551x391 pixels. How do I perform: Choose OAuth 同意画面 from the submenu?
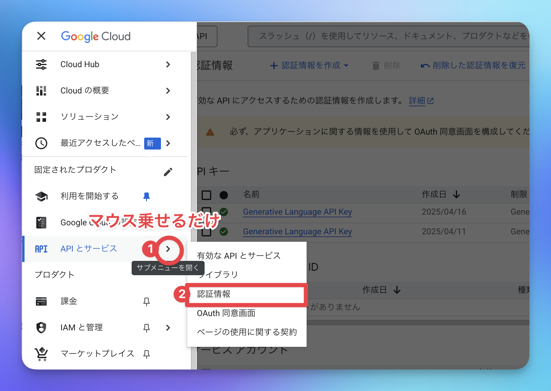click(226, 313)
